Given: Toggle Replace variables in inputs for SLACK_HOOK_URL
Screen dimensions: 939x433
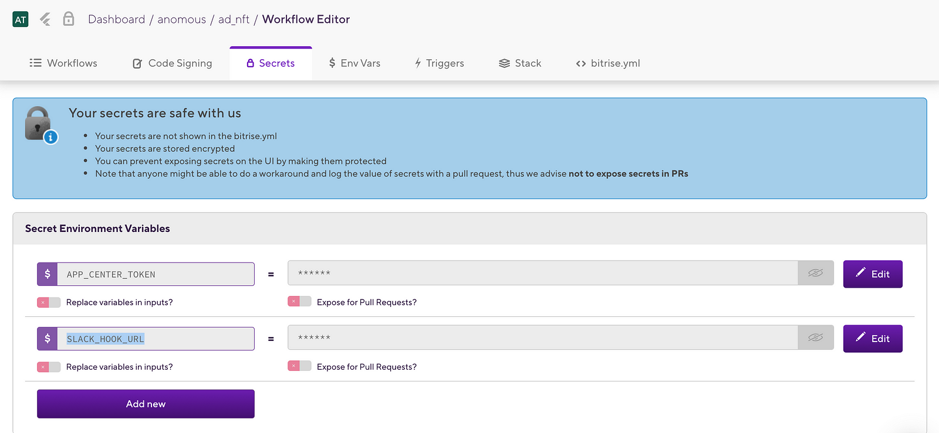Looking at the screenshot, I should coord(49,367).
